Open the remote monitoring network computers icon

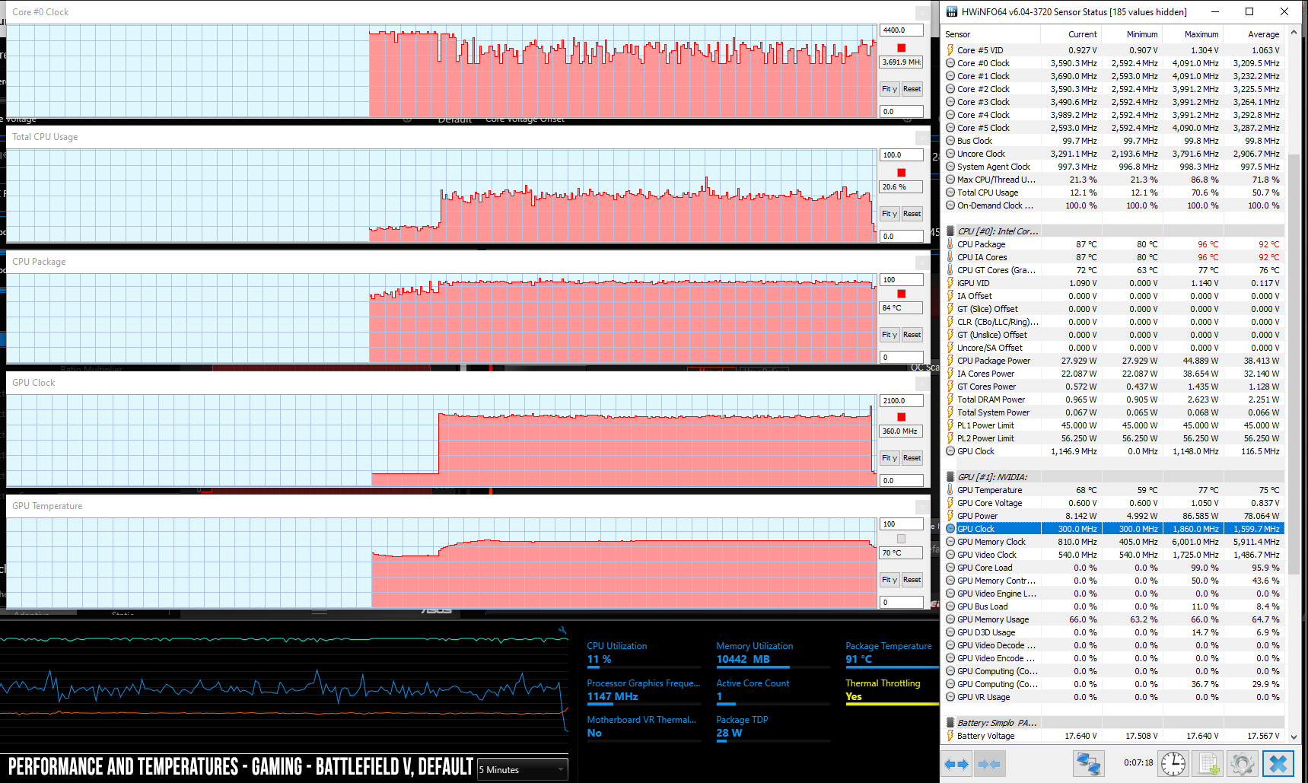pos(1088,764)
